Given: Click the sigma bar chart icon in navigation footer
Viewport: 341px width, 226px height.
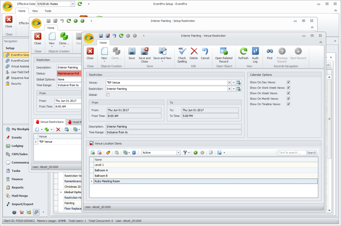Looking at the screenshot, I should [x=22, y=212].
